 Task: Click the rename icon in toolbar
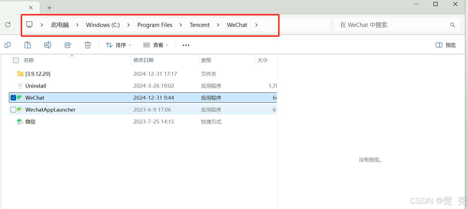click(x=48, y=45)
